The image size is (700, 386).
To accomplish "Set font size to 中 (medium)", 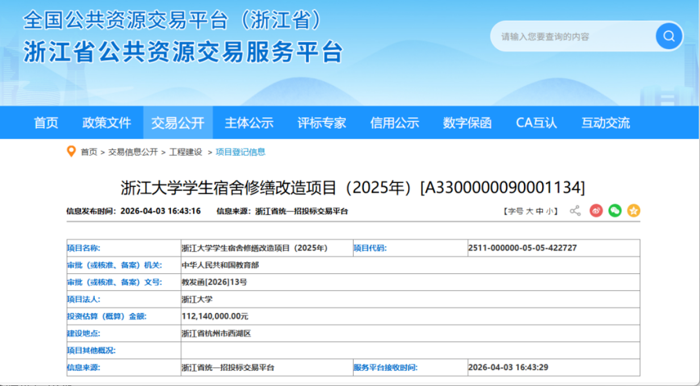I will [539, 211].
